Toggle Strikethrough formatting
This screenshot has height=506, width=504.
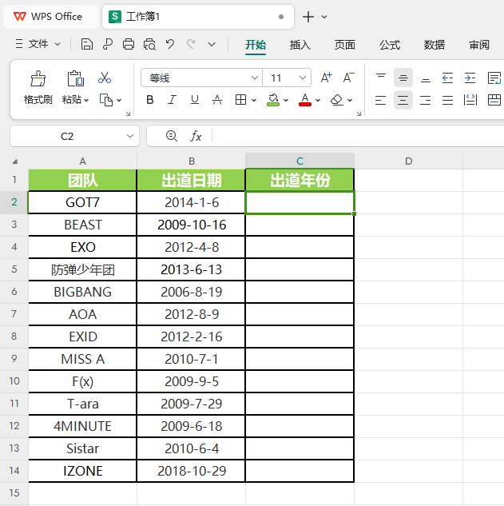(x=217, y=100)
